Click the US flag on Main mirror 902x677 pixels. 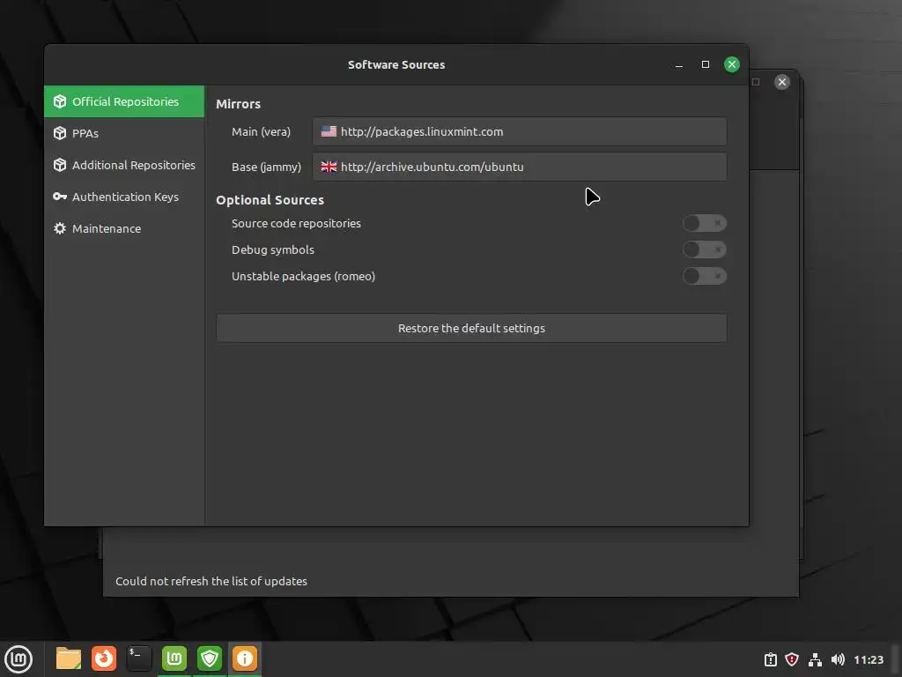[x=329, y=131]
